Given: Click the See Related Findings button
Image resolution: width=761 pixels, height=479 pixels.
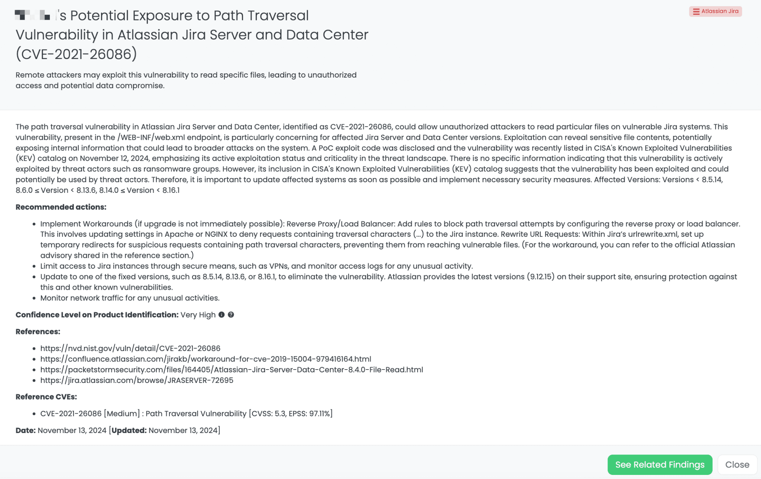Looking at the screenshot, I should pos(660,465).
